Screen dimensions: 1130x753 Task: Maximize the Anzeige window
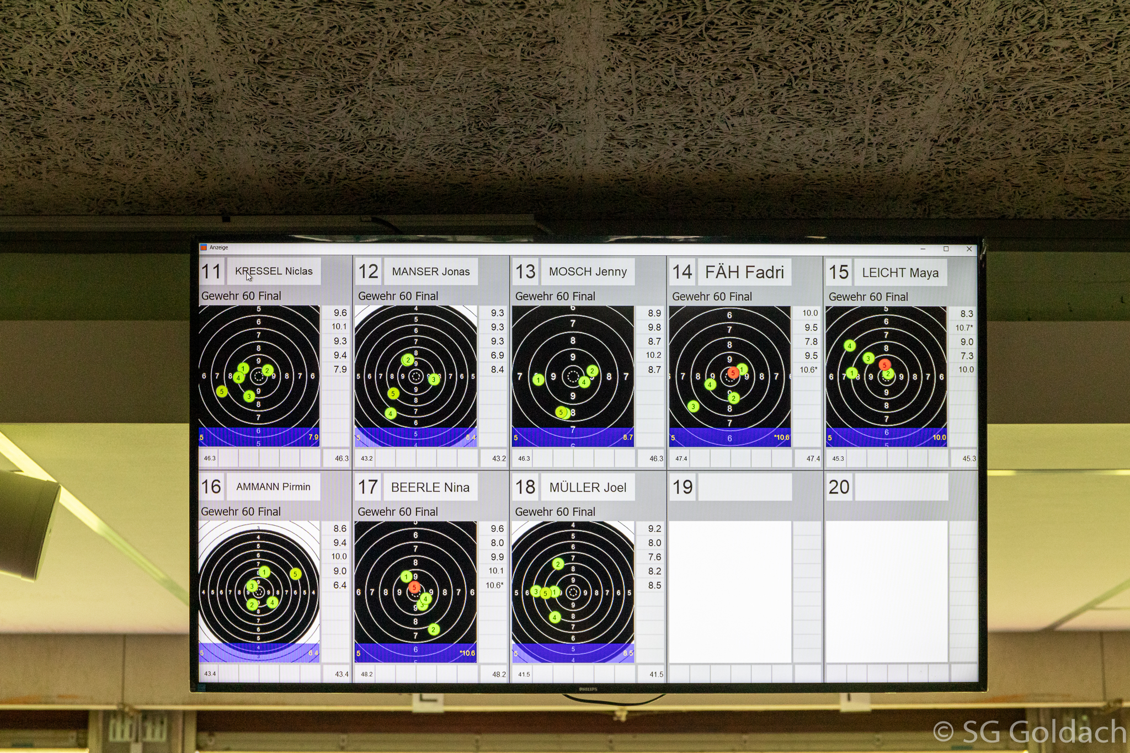(946, 249)
